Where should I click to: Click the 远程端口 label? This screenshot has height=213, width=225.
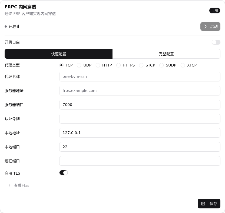click(x=12, y=161)
